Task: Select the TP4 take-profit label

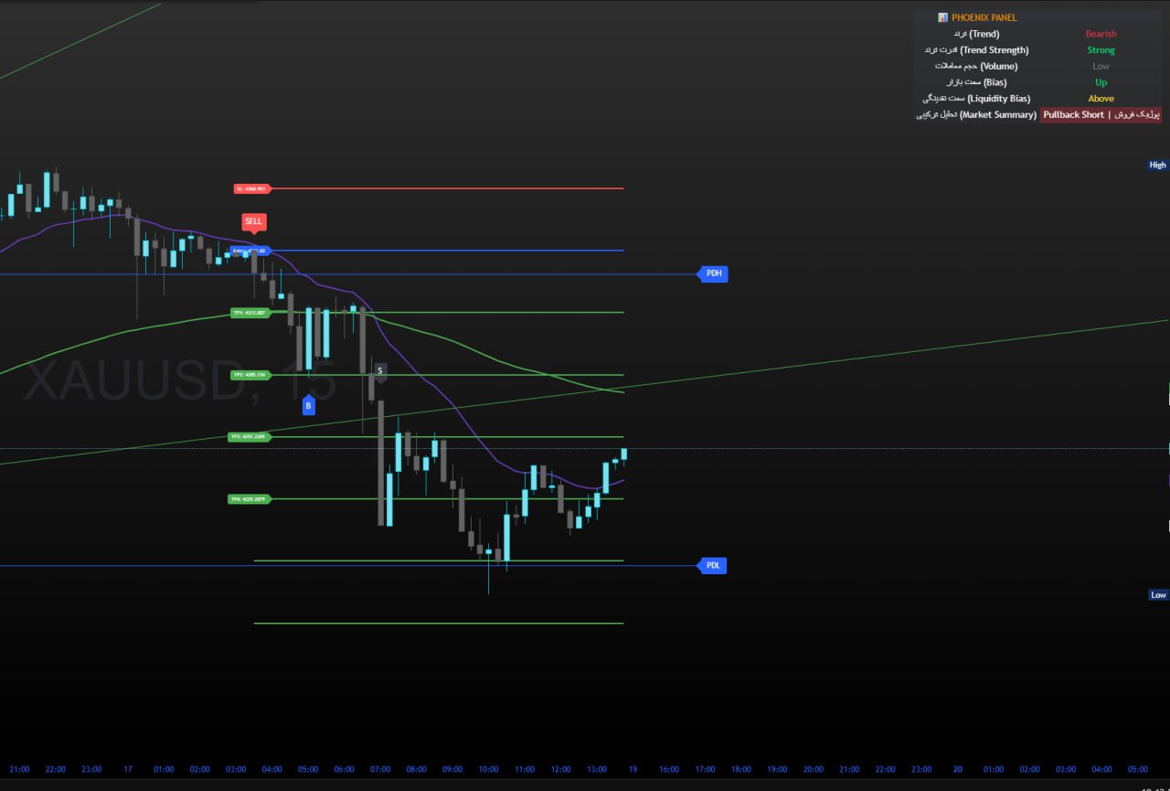Action: point(249,499)
